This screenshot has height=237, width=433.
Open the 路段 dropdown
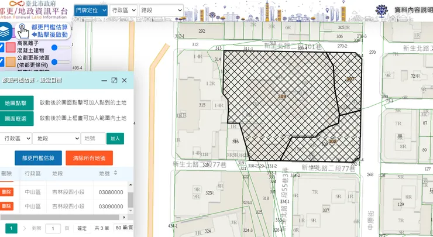pyautogui.click(x=161, y=11)
